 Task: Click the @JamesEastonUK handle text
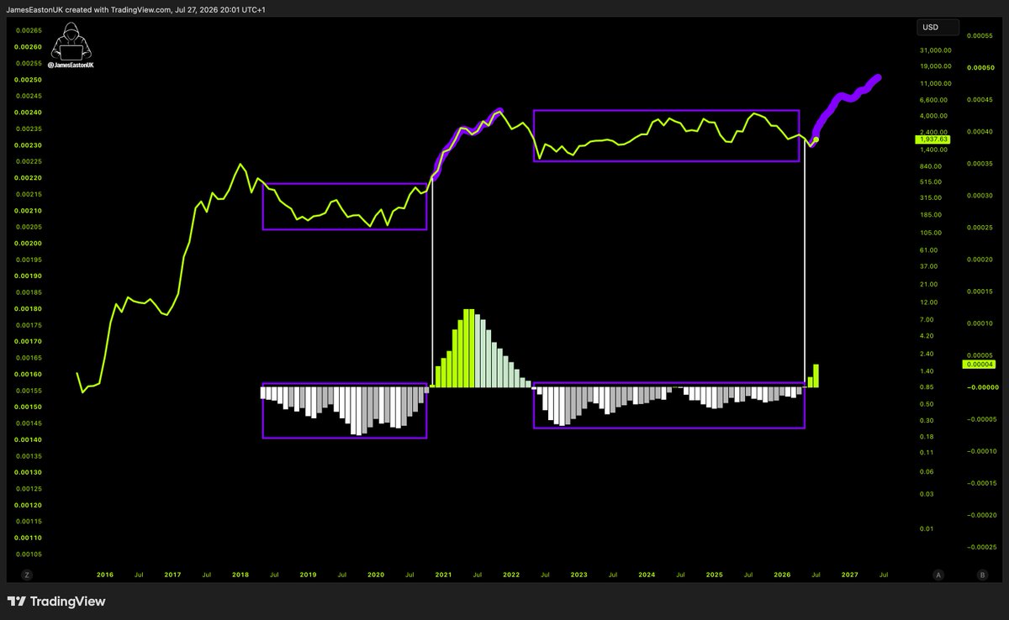(71, 64)
